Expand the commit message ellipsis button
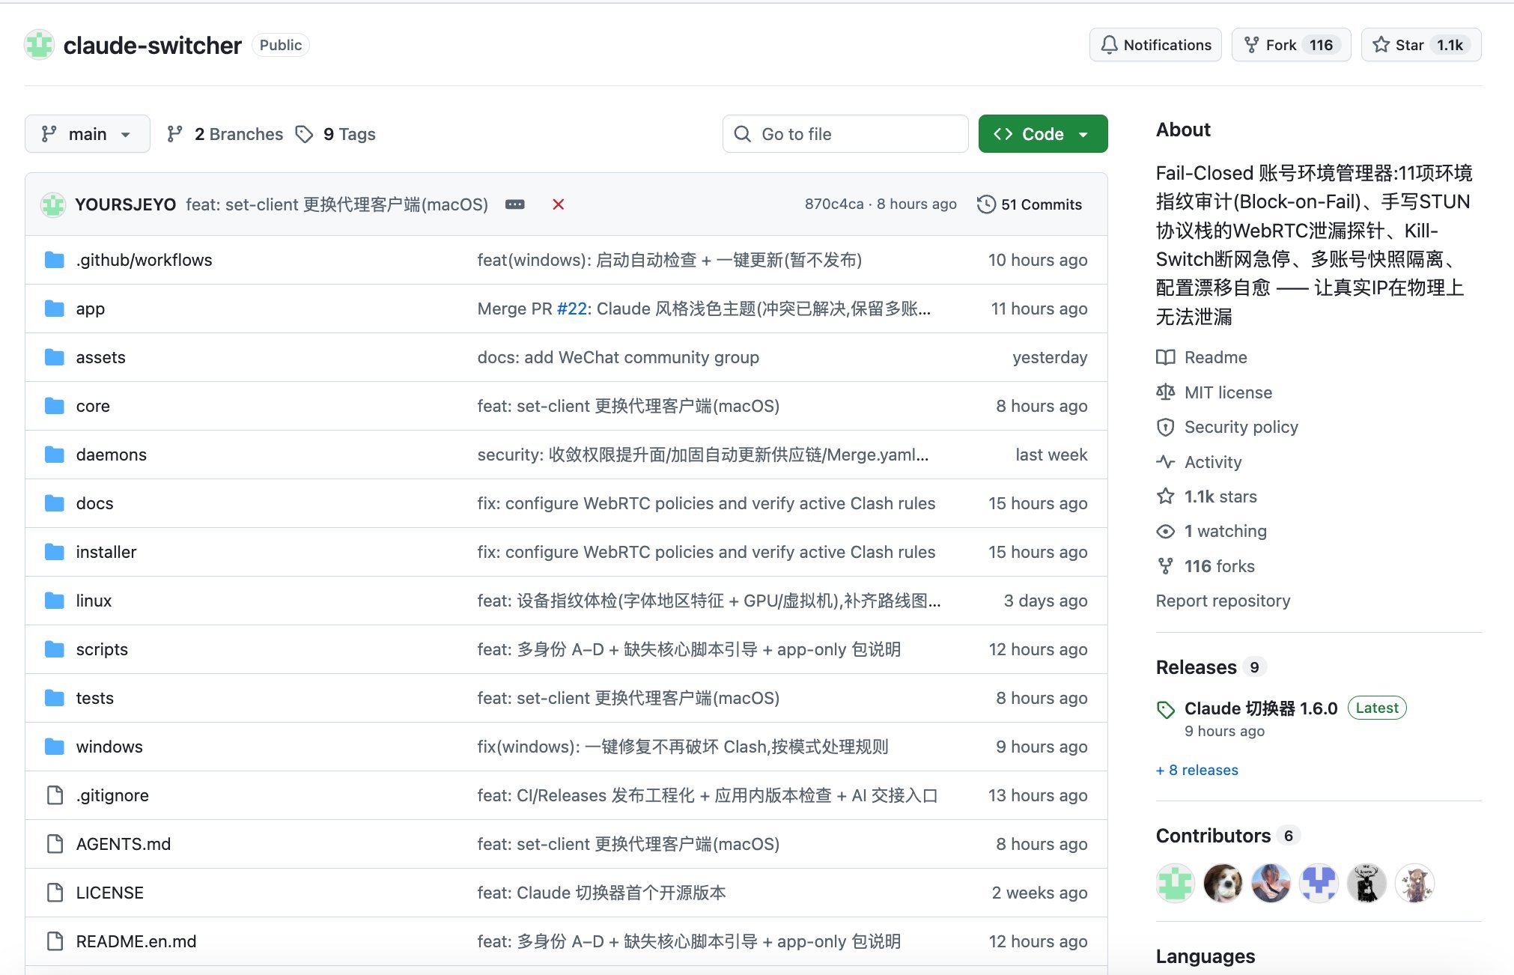 [515, 204]
